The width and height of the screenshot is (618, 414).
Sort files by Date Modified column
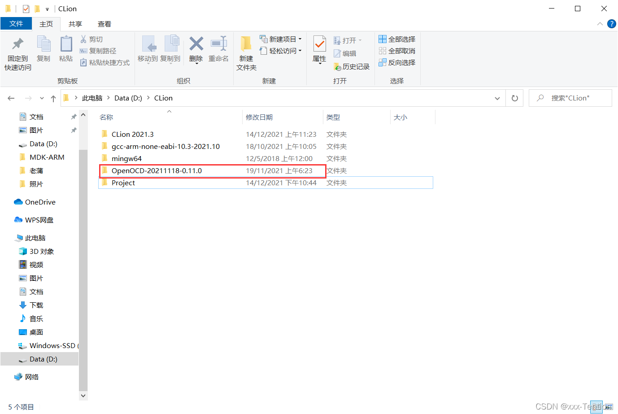pyautogui.click(x=283, y=117)
